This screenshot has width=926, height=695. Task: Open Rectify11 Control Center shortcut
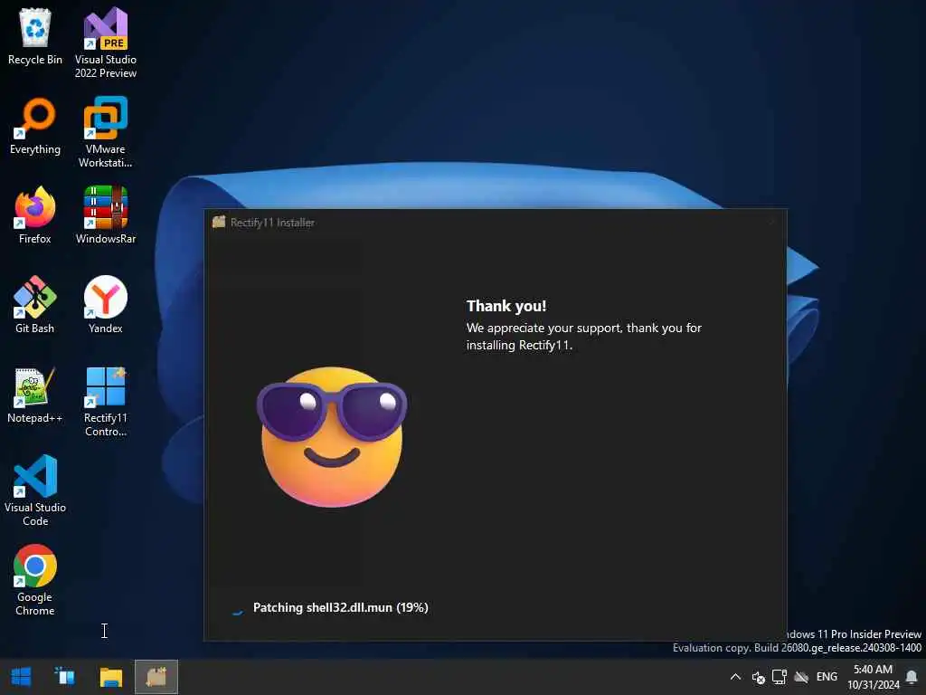[106, 402]
